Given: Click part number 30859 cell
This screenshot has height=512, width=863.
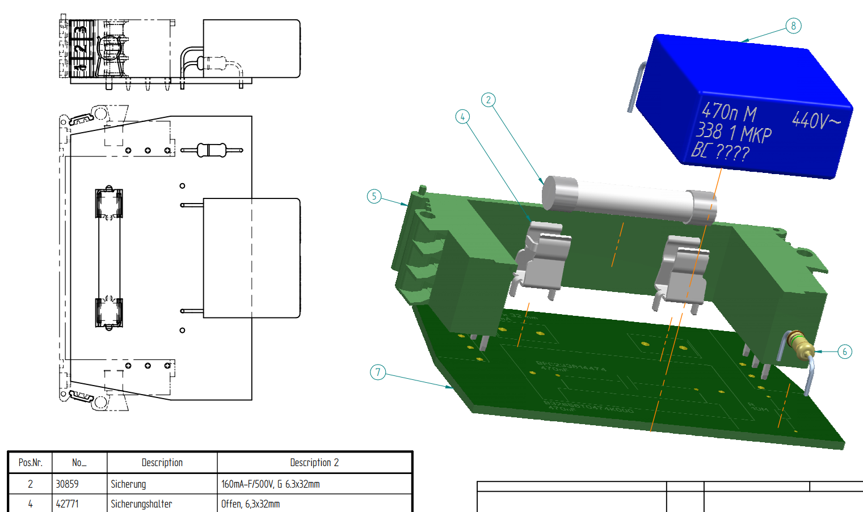Looking at the screenshot, I should [68, 484].
